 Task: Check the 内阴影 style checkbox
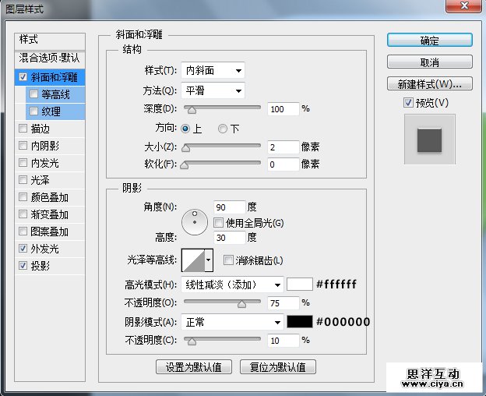pyautogui.click(x=23, y=145)
